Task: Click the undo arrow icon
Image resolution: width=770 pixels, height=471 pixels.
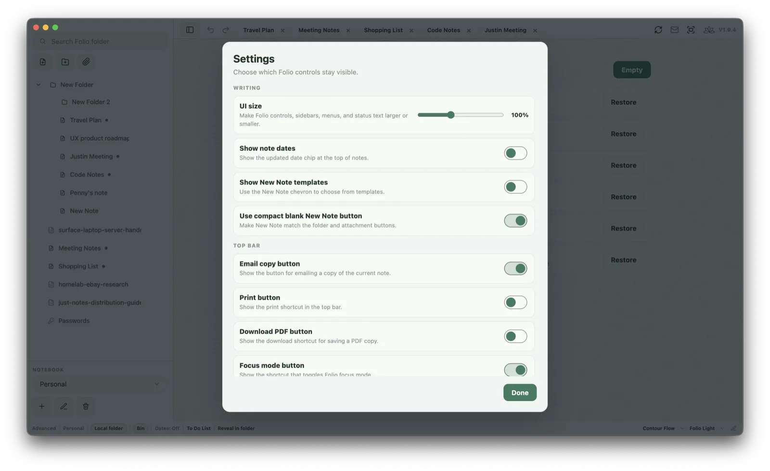Action: click(211, 30)
